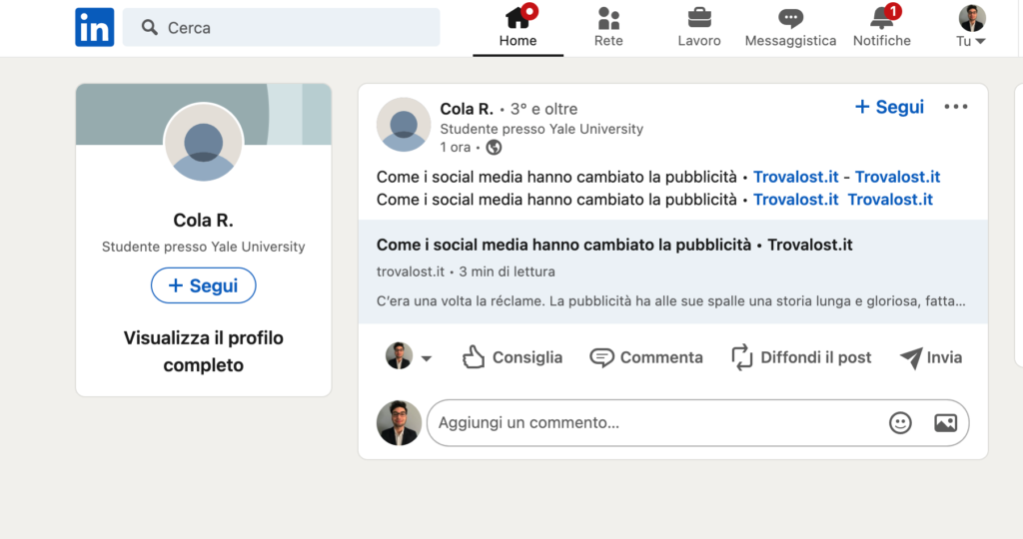Click in the Cerca search field
The width and height of the screenshot is (1023, 539).
[290, 28]
